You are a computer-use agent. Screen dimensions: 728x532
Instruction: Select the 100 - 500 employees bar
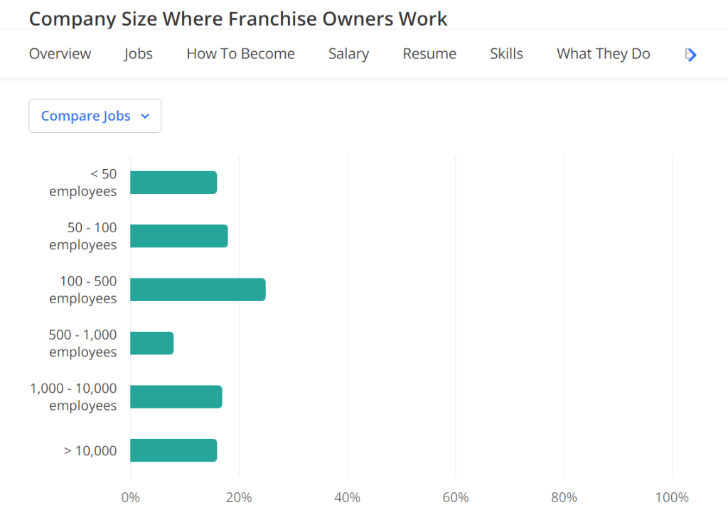198,290
